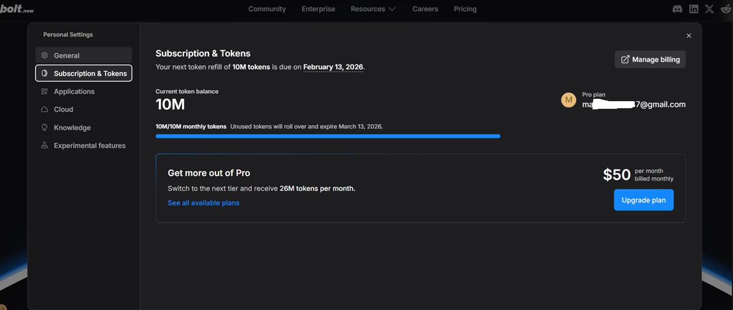
Task: Open the X social icon
Action: coord(710,9)
